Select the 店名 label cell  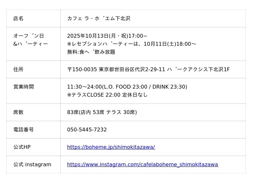[x=34, y=18]
